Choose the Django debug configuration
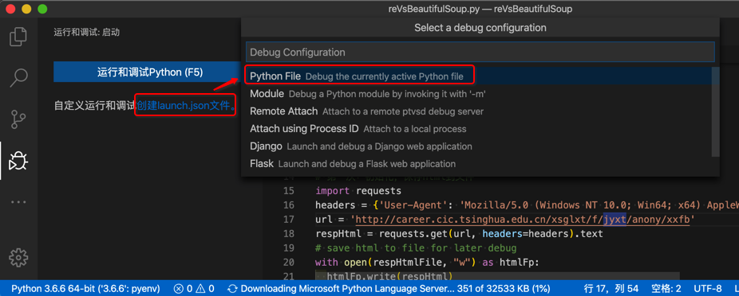739x296 pixels. point(476,146)
